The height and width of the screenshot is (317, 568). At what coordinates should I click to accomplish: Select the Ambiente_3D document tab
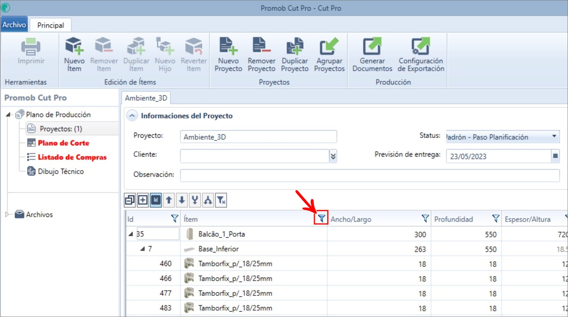click(x=146, y=98)
